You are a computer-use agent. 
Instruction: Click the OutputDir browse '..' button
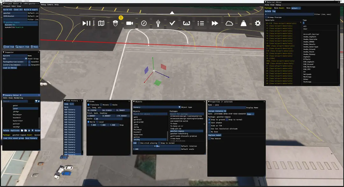(x=29, y=65)
